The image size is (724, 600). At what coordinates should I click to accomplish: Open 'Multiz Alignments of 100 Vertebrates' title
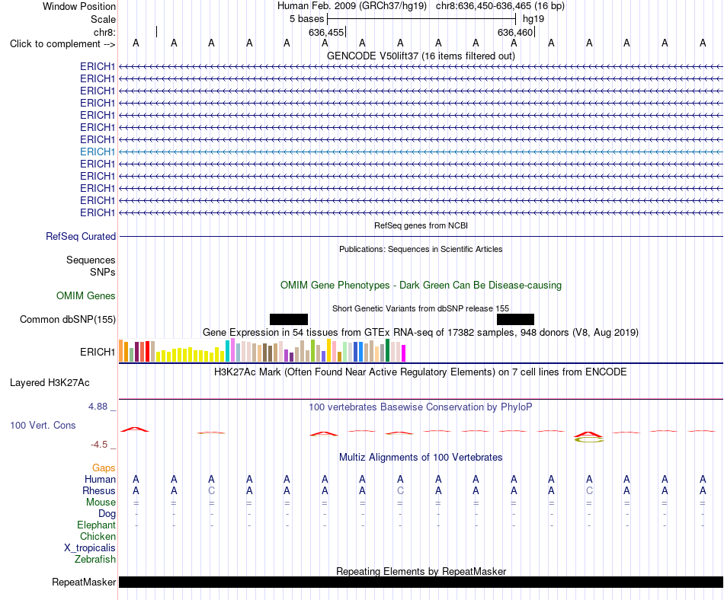tap(421, 457)
